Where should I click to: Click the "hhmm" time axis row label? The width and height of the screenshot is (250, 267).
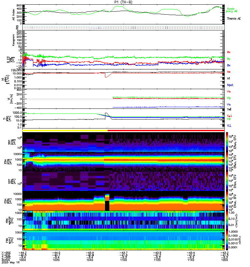point(5,260)
